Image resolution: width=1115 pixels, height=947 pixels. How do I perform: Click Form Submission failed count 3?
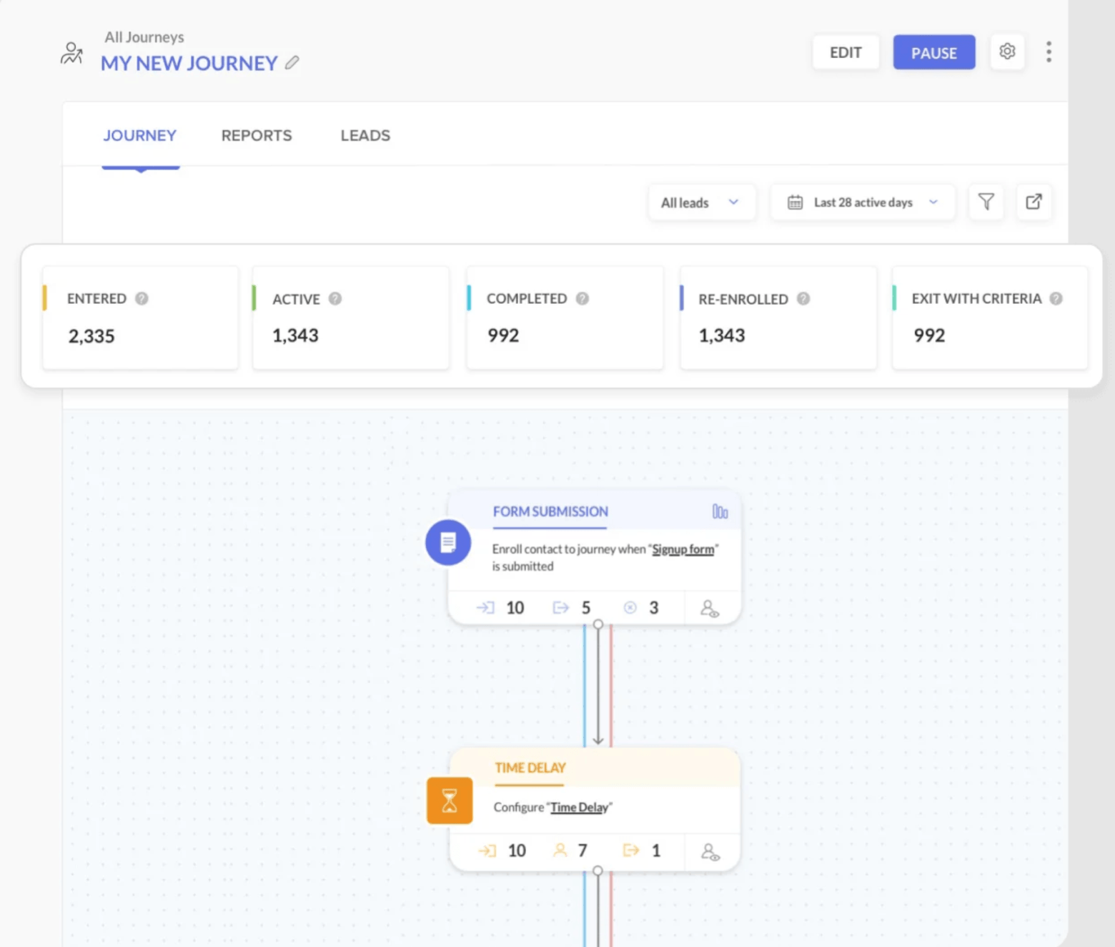click(x=641, y=608)
